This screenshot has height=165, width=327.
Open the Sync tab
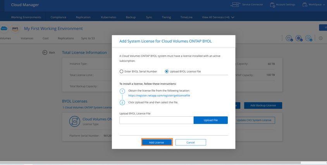click(149, 17)
